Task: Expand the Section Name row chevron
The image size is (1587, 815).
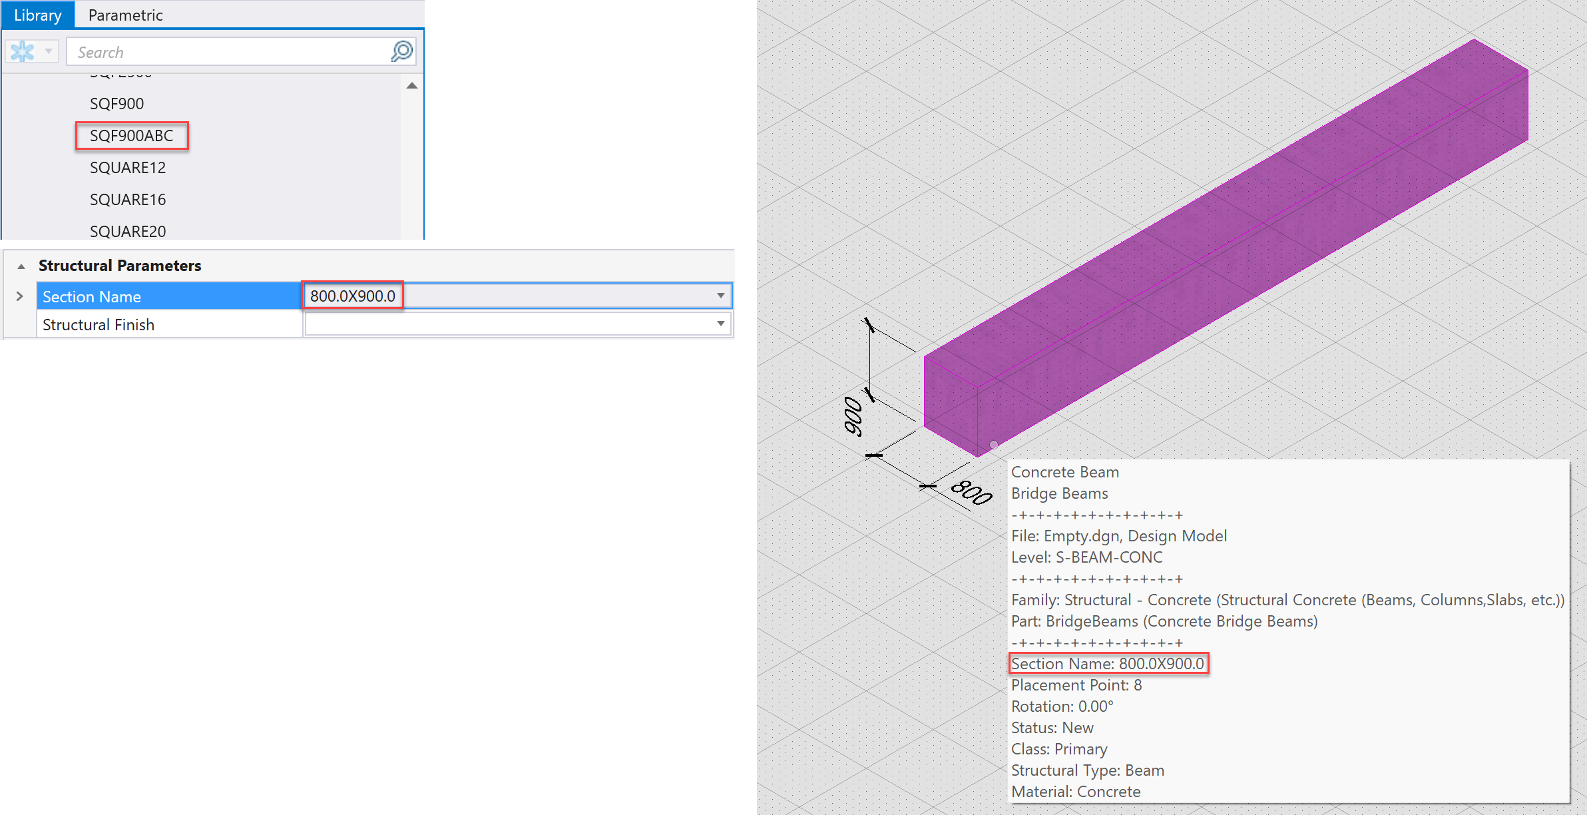Action: click(19, 296)
